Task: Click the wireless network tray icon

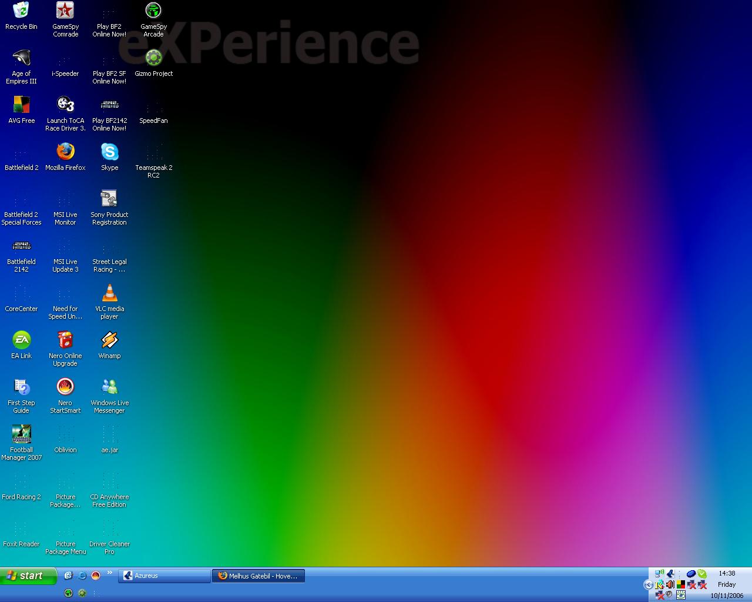Action: point(660,573)
